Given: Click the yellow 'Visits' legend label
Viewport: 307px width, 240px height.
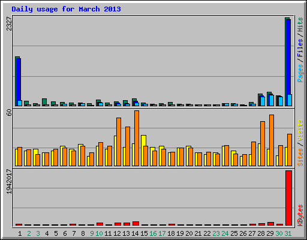Looking at the screenshot, I should (x=300, y=130).
